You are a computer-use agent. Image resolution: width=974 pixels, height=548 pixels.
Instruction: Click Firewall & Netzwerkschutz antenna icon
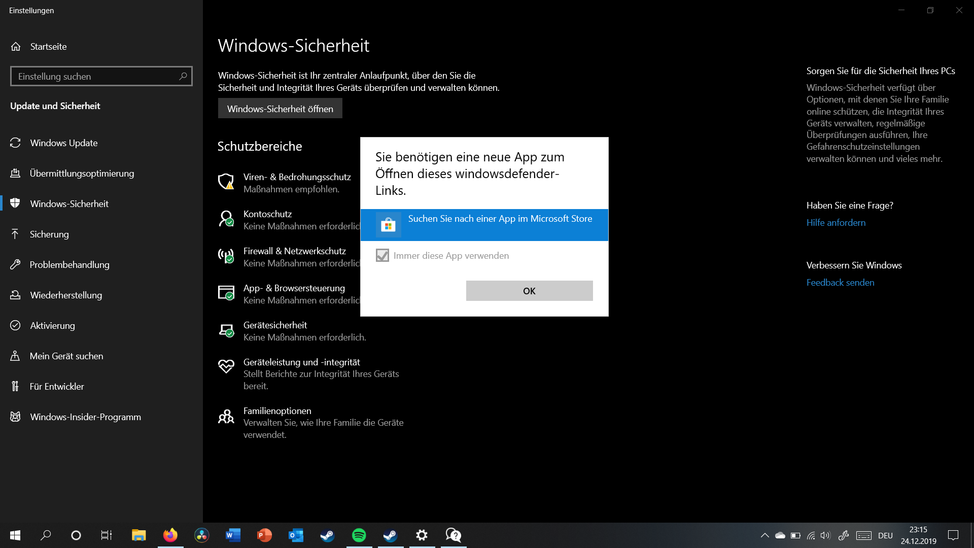click(226, 255)
